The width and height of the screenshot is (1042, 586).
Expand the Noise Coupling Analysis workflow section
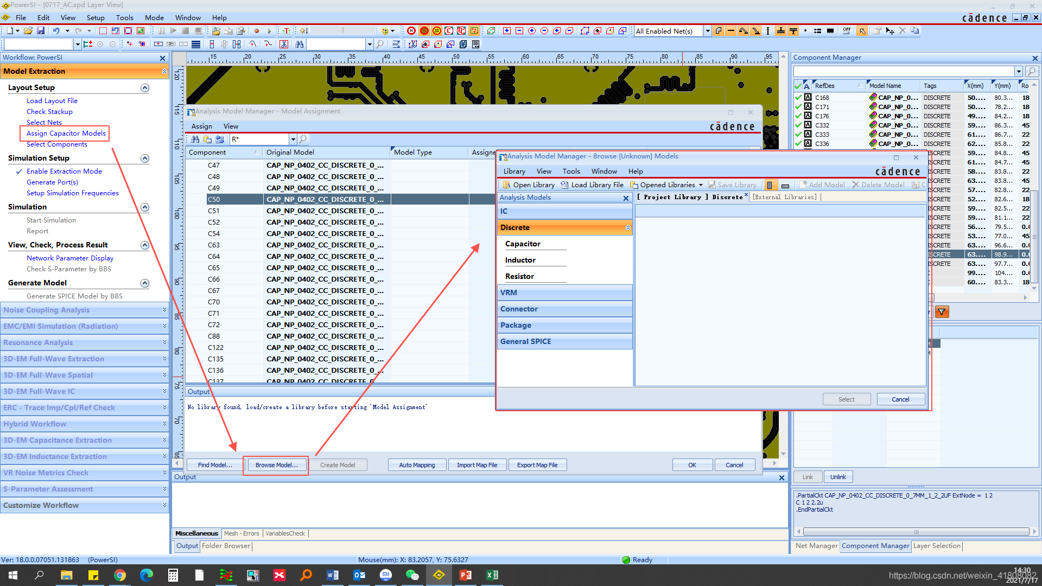tap(164, 310)
